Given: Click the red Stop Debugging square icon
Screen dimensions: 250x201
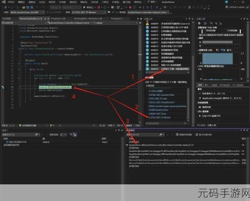Looking at the screenshot, I should point(130,7).
